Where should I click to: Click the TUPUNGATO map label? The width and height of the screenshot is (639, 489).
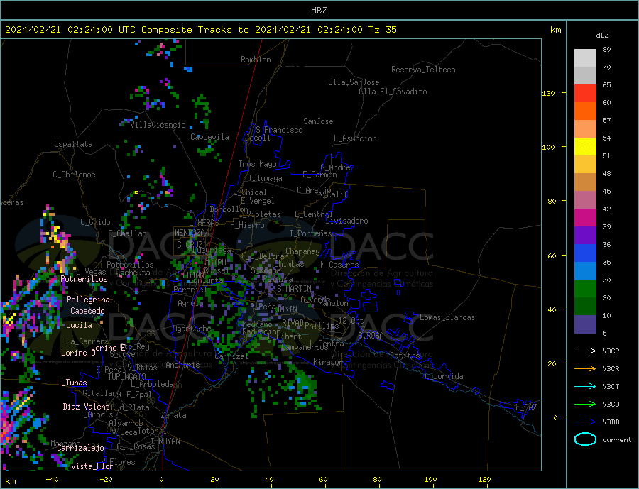pyautogui.click(x=127, y=377)
